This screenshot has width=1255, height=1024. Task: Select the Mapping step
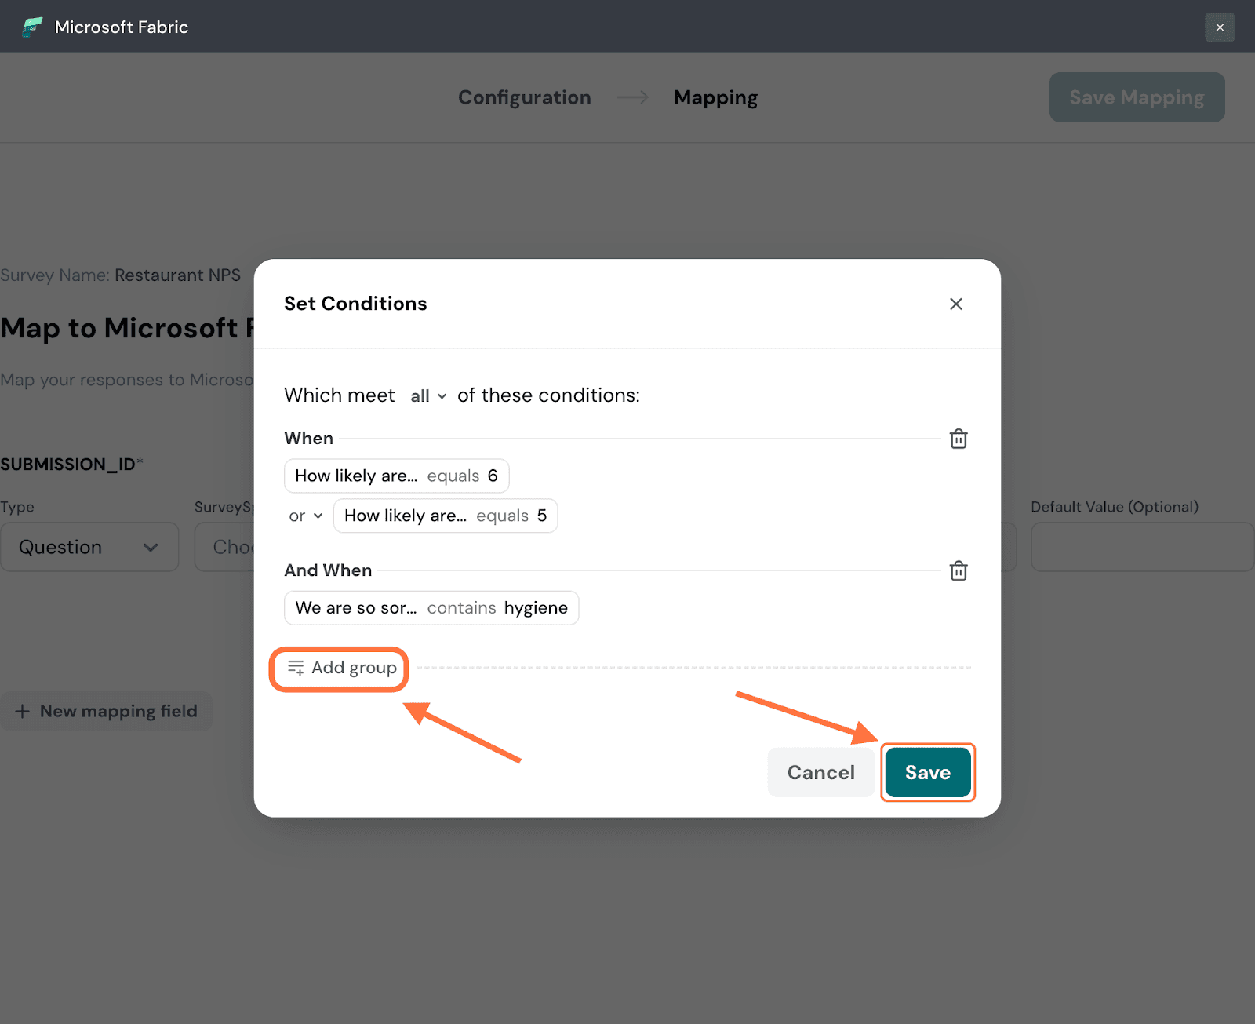point(715,97)
